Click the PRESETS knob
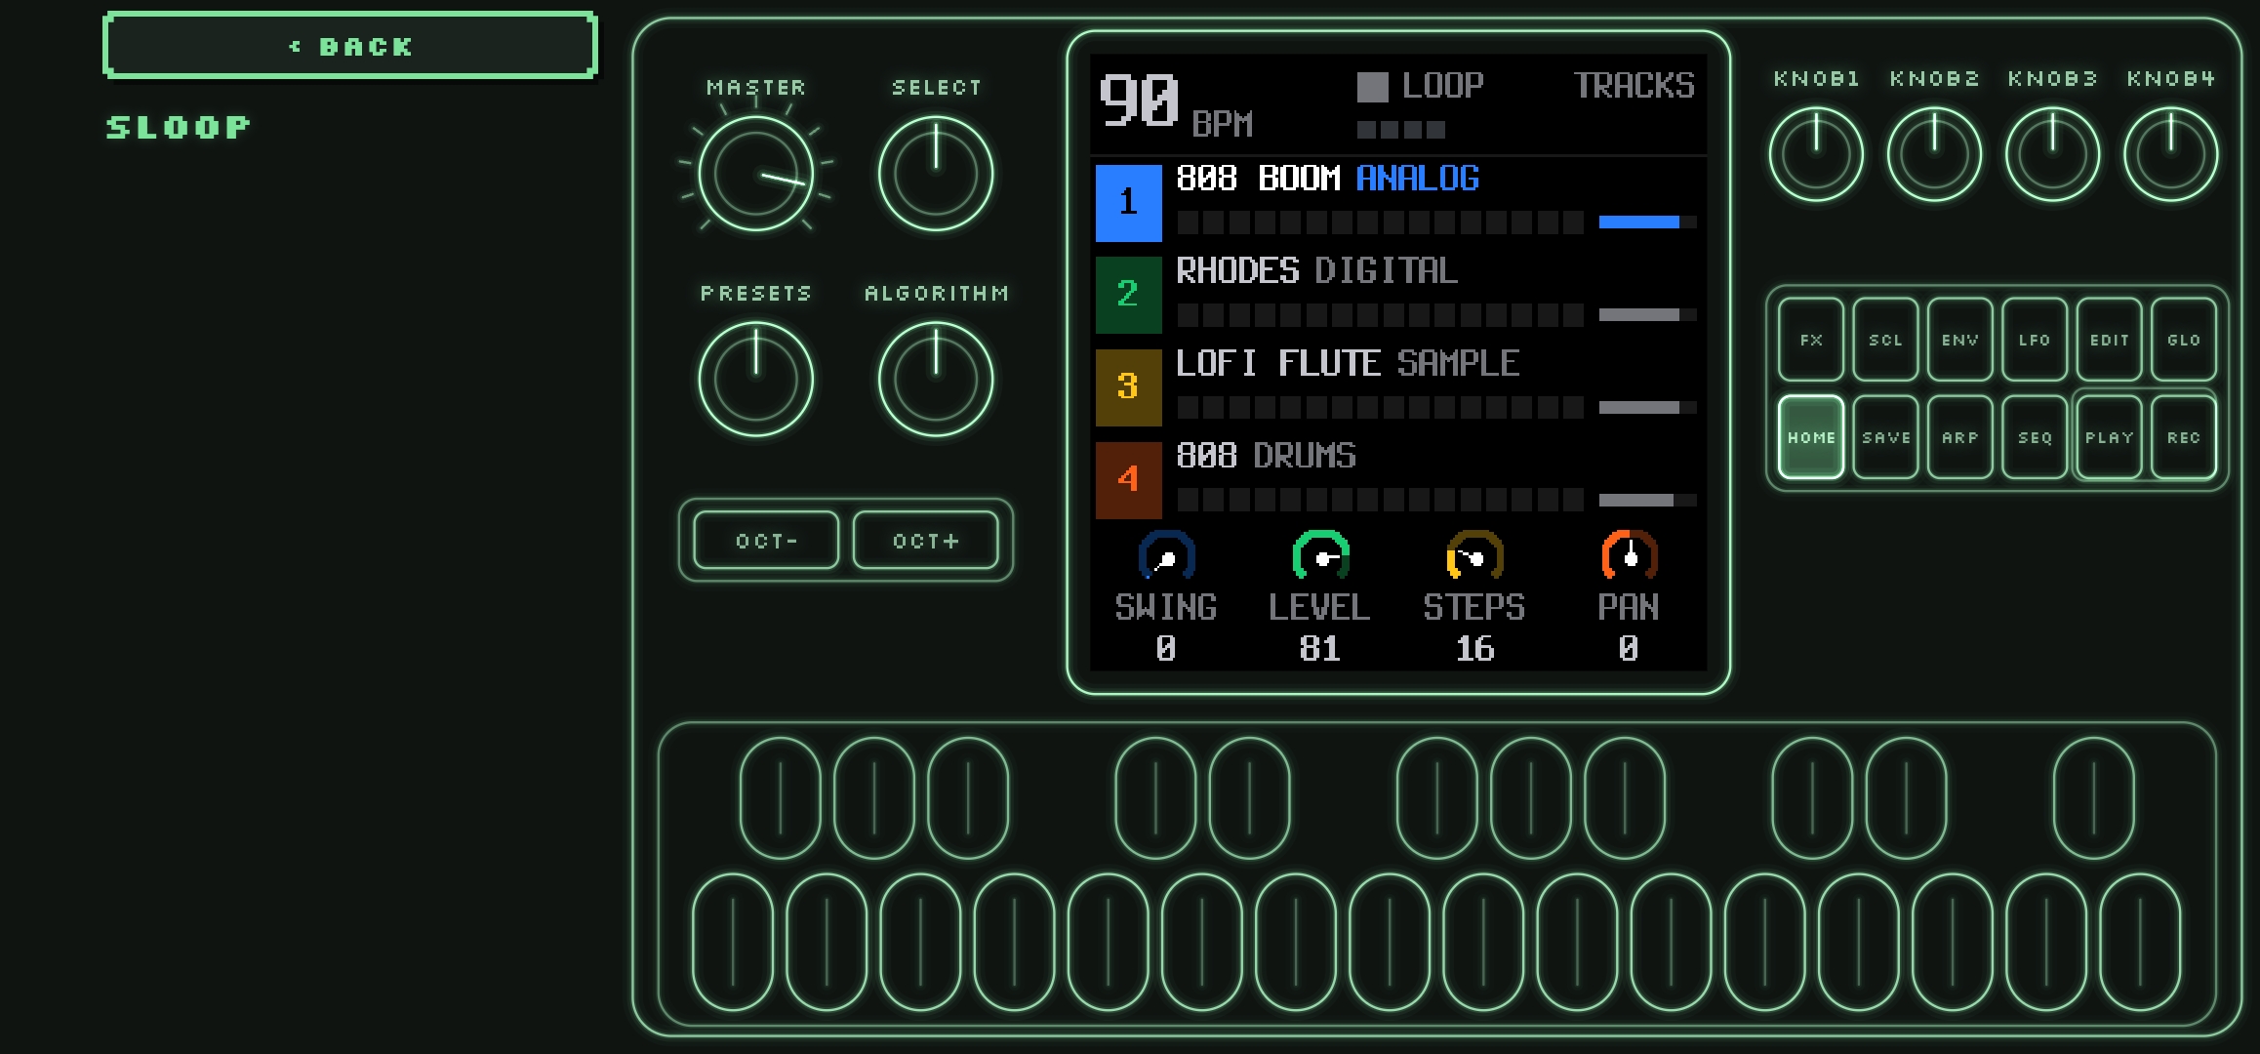The image size is (2260, 1054). (756, 379)
